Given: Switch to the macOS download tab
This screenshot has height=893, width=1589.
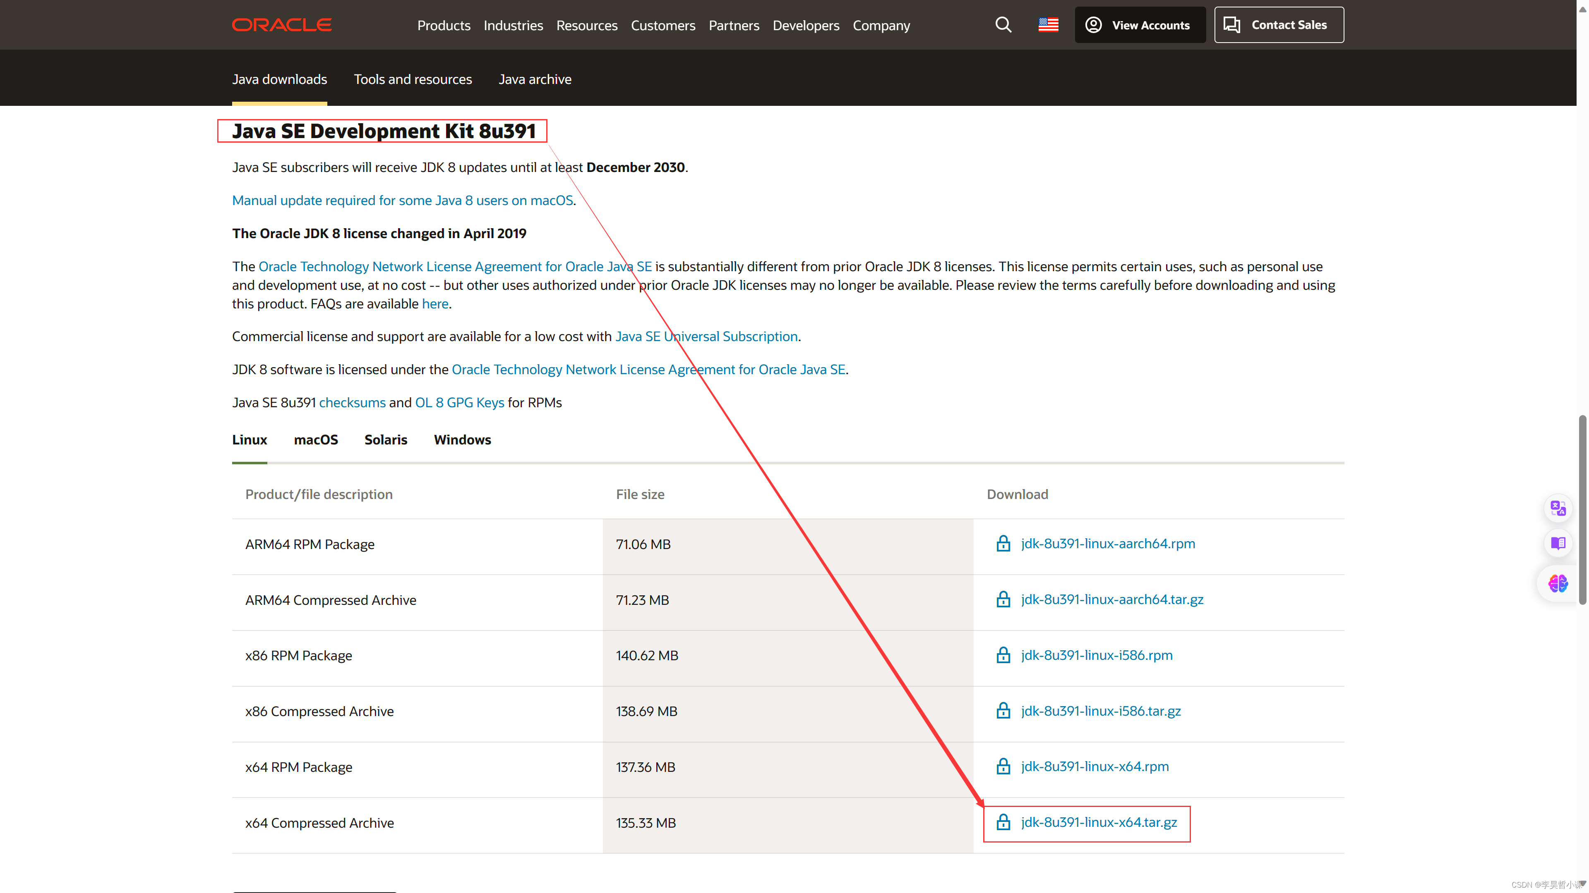Looking at the screenshot, I should 314,439.
